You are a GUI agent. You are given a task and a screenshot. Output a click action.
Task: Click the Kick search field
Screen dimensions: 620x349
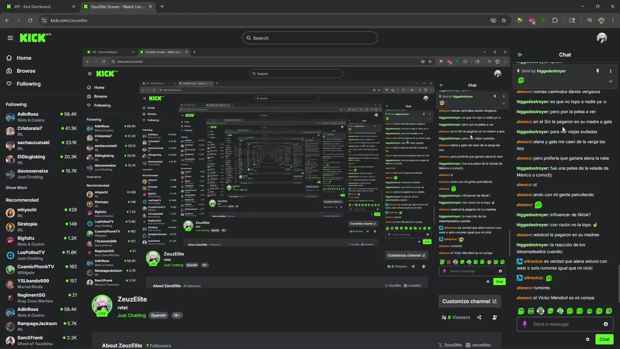pyautogui.click(x=310, y=38)
